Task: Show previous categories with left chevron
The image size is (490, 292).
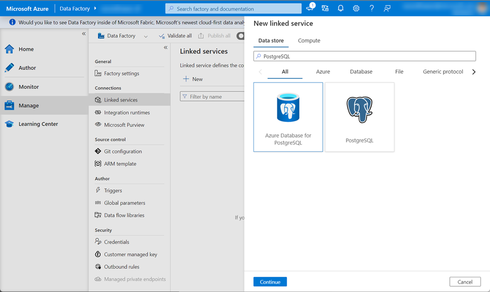Action: [260, 72]
